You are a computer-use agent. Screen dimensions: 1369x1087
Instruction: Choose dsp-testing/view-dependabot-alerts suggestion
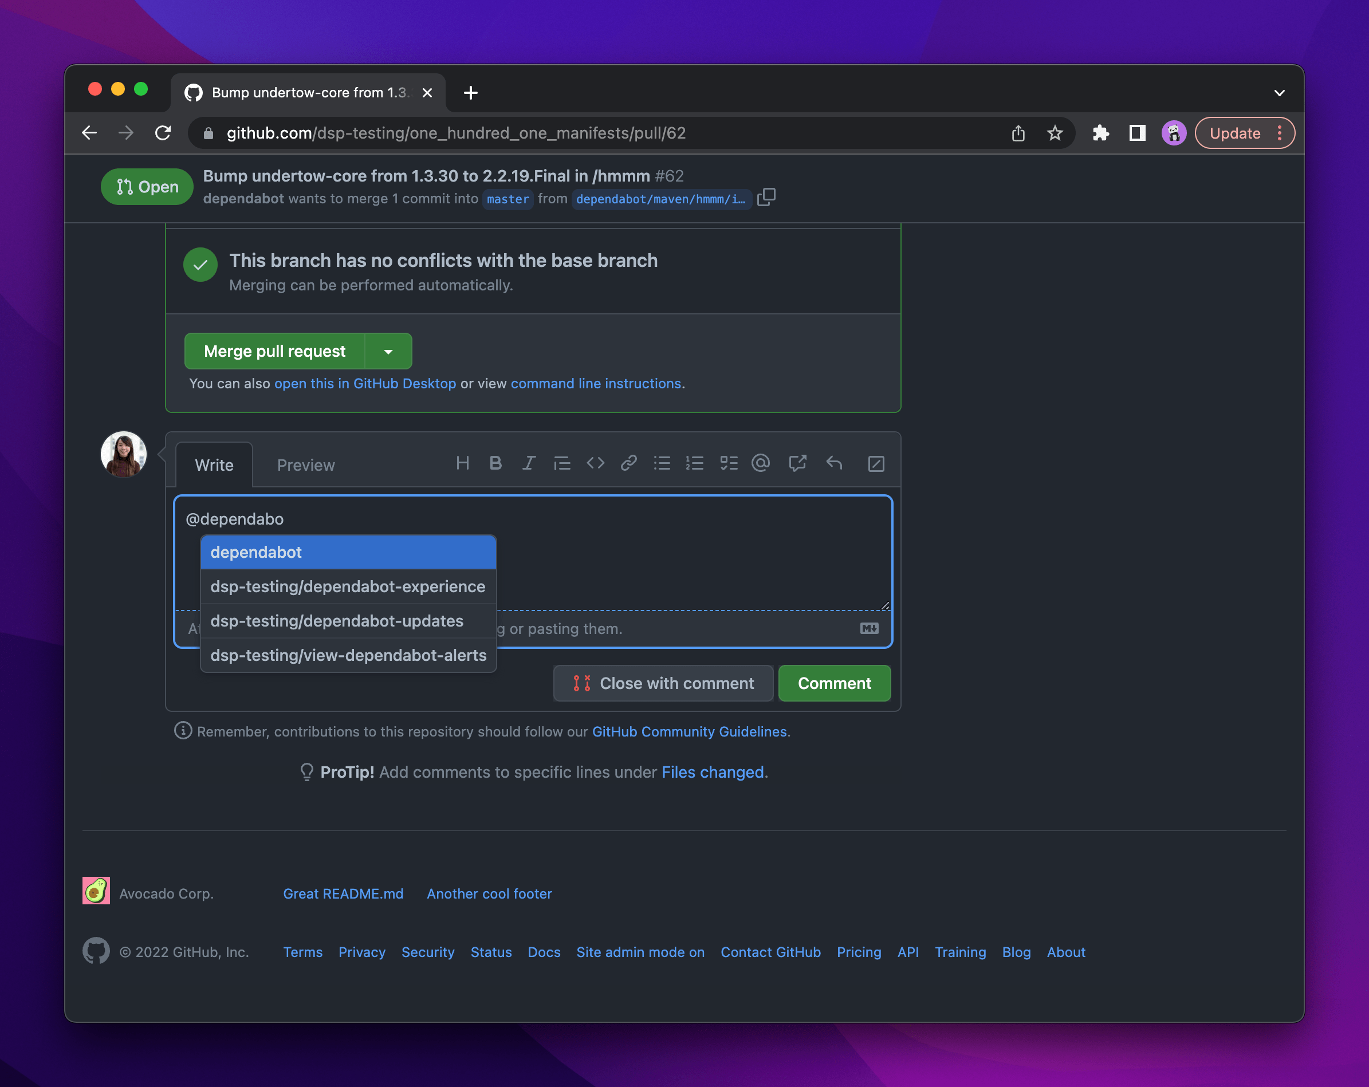click(x=349, y=655)
